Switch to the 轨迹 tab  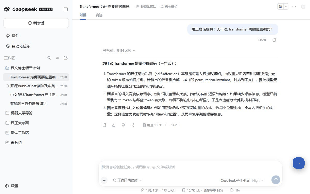pyautogui.click(x=99, y=15)
